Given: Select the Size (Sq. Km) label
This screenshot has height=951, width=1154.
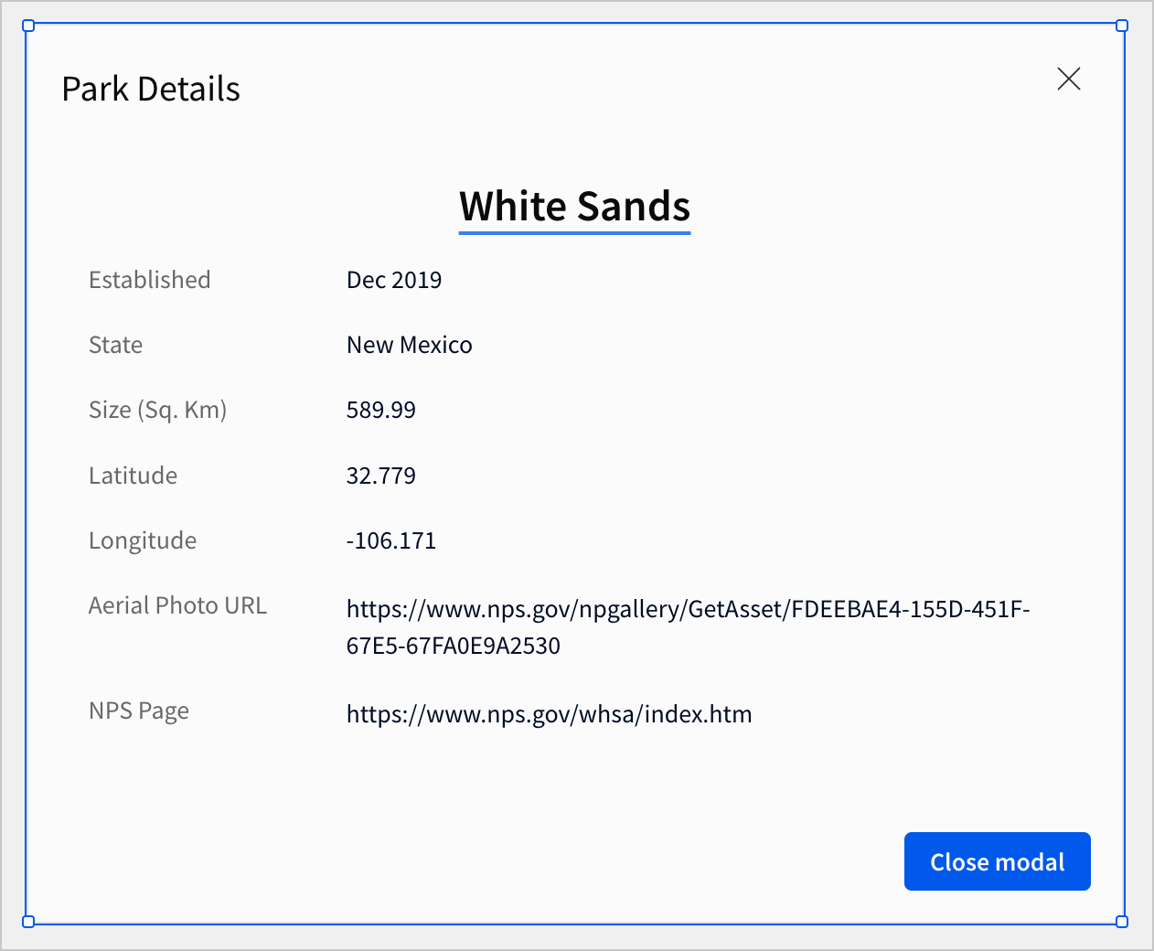Looking at the screenshot, I should [x=157, y=410].
